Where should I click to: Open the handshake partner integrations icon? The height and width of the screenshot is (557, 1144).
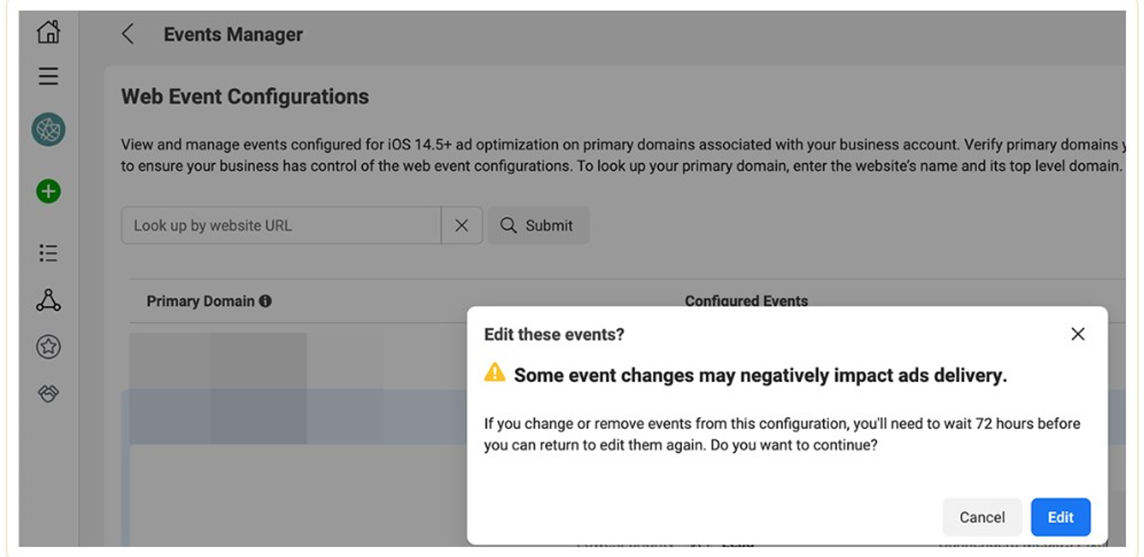[x=48, y=393]
